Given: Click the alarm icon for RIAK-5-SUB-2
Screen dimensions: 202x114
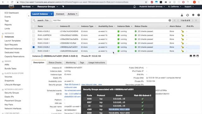Looking at the screenshot, I should [x=182, y=47].
